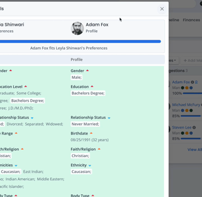This screenshot has height=197, width=202.
Task: Close the match details dialog
Action: 162,9
